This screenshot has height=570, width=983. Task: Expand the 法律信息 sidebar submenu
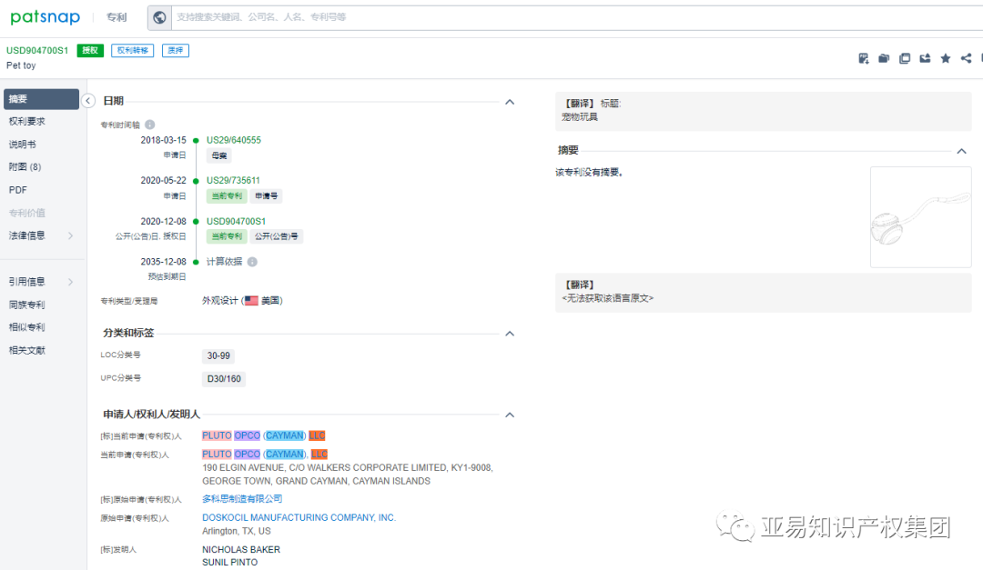pyautogui.click(x=70, y=235)
